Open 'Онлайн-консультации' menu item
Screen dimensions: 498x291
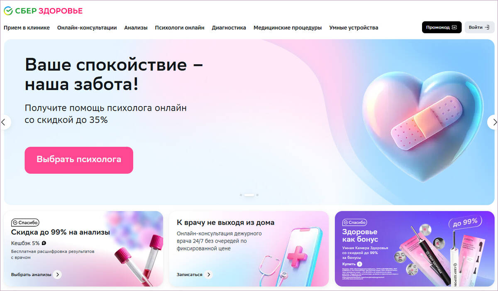pyautogui.click(x=87, y=28)
